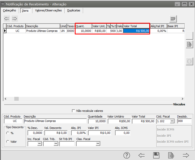This screenshot has width=195, height=160.
Task: Click the grid's horizontal scrollbar thumb
Action: coord(16,99)
